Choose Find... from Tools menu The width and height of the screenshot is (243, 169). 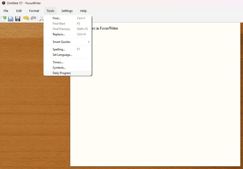pos(68,18)
